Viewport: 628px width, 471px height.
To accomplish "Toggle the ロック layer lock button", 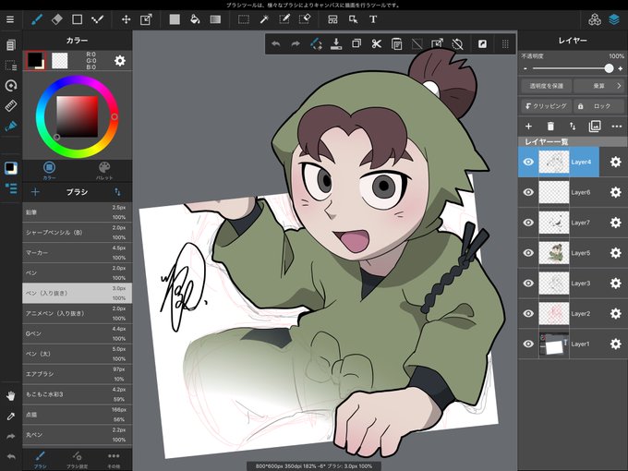I will coord(599,106).
